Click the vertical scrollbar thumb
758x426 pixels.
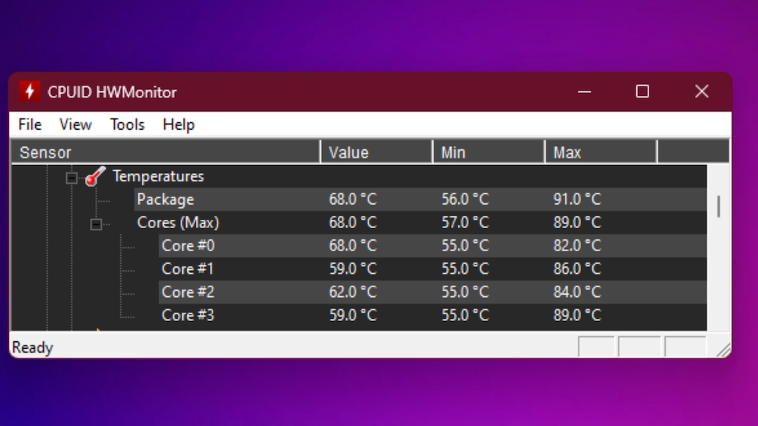pos(718,206)
